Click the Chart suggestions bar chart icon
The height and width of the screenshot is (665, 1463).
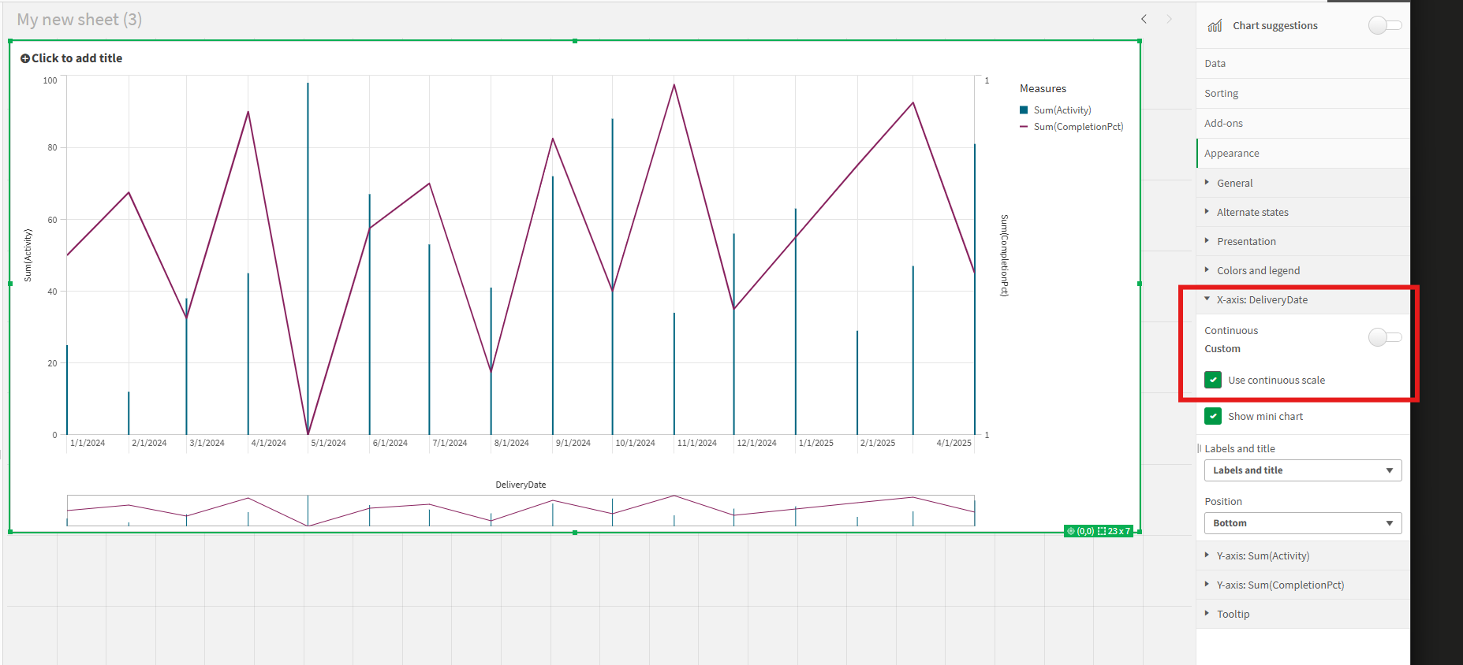point(1215,26)
